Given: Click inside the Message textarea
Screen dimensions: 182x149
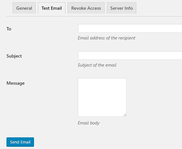Looking at the screenshot, I should tap(102, 97).
